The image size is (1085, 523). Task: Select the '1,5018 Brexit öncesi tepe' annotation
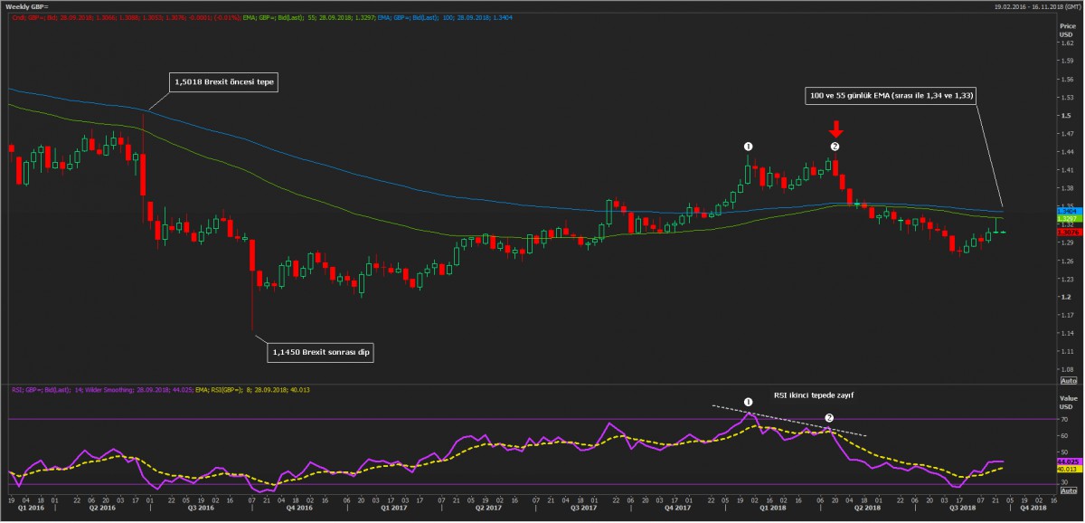click(x=223, y=81)
